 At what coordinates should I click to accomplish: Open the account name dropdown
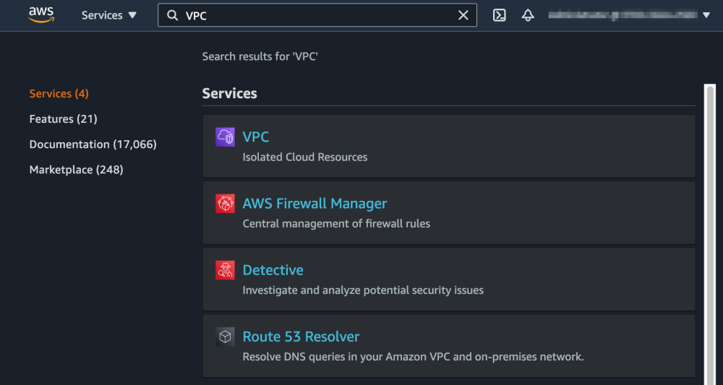pos(629,15)
